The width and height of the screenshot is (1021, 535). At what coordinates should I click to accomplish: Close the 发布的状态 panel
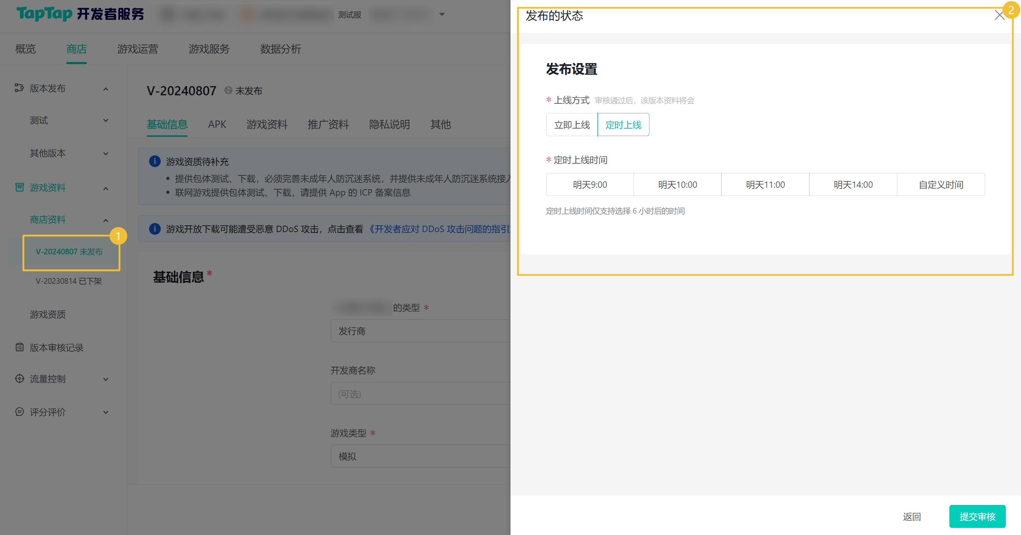[x=1000, y=15]
